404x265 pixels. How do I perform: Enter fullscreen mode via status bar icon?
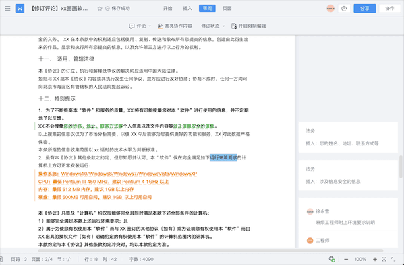[x=393, y=259]
